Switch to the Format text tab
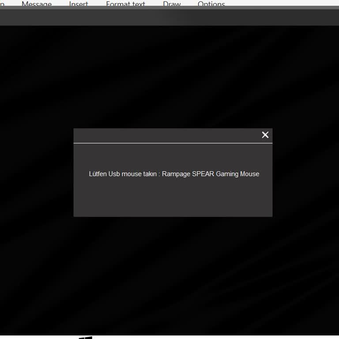 125,4
